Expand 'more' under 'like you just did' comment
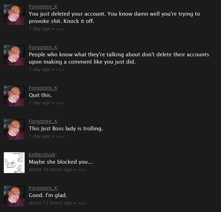The height and width of the screenshot is (212, 221). (x=60, y=70)
